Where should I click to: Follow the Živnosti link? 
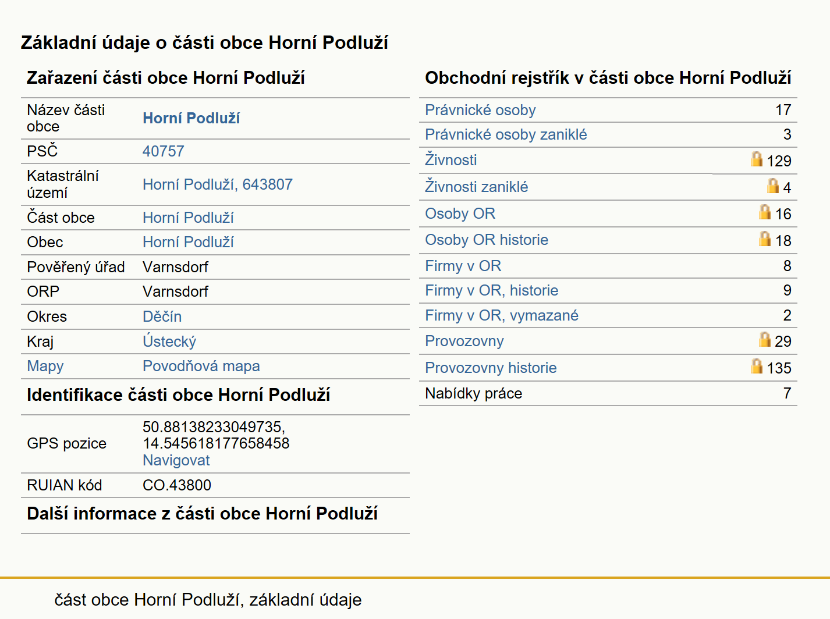click(x=451, y=159)
